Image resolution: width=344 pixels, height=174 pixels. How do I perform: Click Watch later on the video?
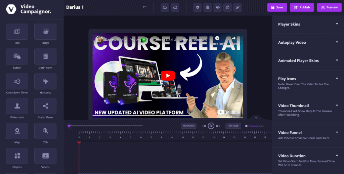(217, 41)
